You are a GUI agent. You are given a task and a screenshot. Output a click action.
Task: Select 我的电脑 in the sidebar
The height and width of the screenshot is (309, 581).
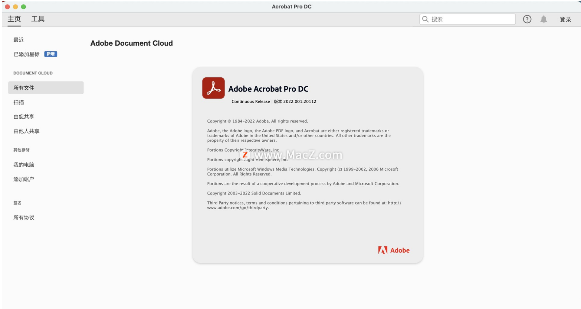point(24,165)
